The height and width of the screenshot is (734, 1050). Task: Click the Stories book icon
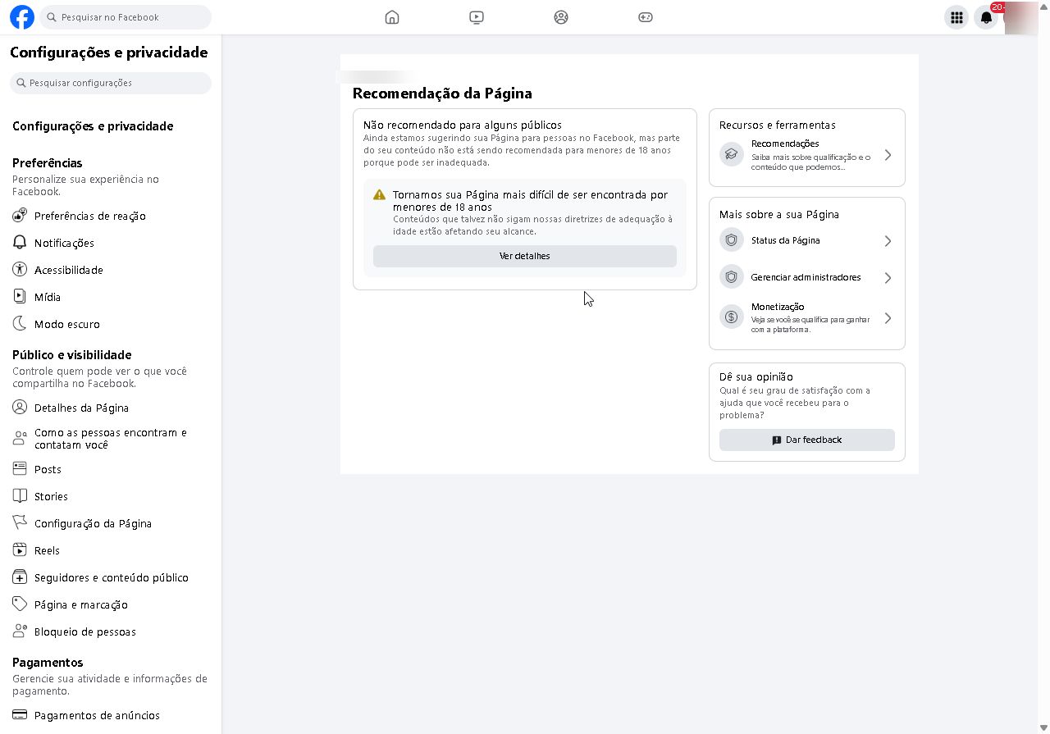20,496
